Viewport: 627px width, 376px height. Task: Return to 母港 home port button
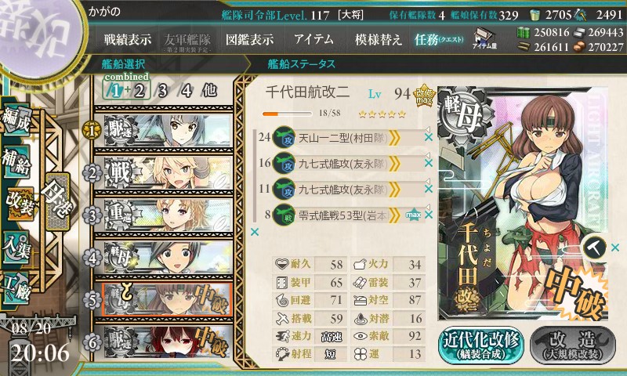pyautogui.click(x=58, y=202)
